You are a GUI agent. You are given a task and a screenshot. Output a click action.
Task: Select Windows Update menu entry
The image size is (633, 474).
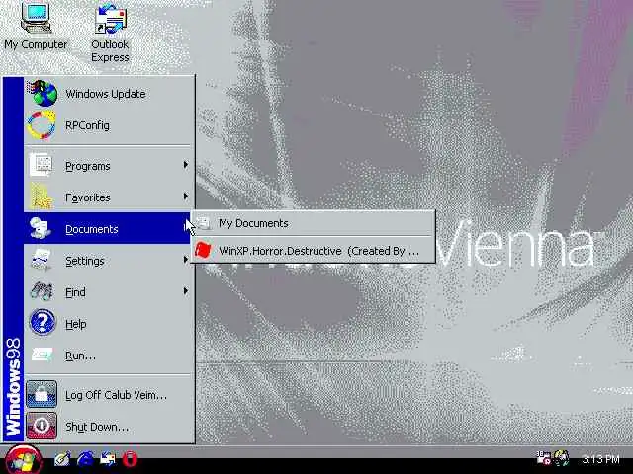pos(108,94)
